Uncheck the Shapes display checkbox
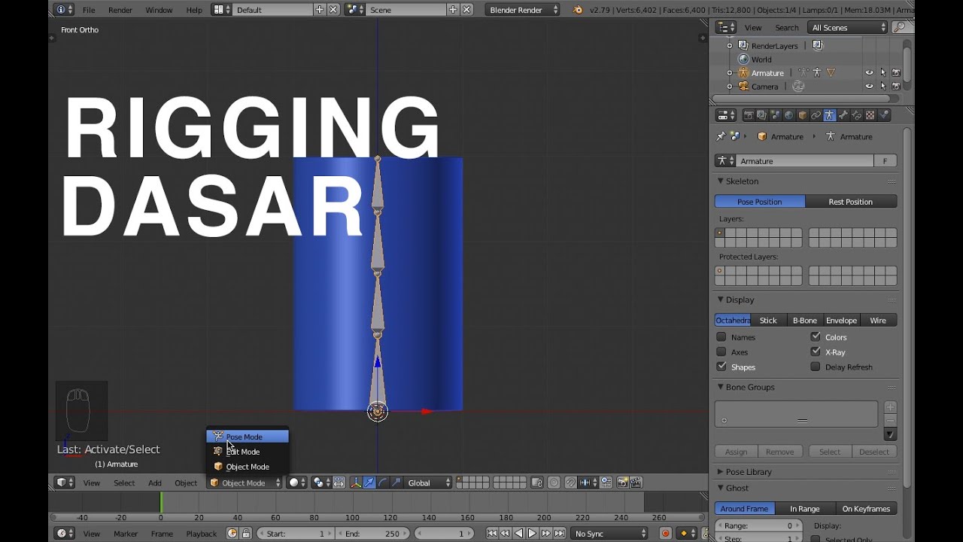 (721, 367)
